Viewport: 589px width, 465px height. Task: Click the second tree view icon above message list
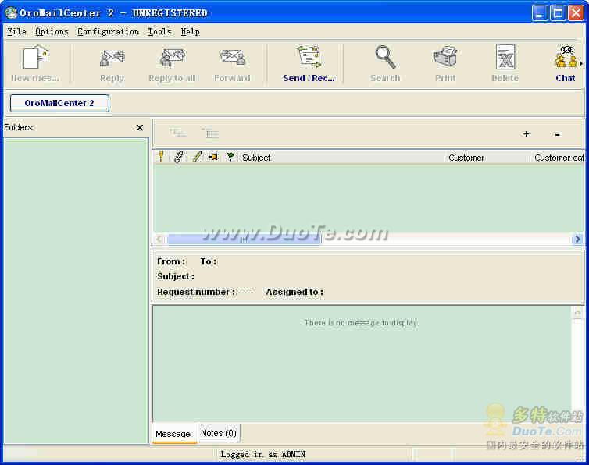pyautogui.click(x=210, y=133)
